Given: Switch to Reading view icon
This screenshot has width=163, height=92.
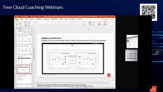Looking at the screenshot, I should tap(91, 88).
